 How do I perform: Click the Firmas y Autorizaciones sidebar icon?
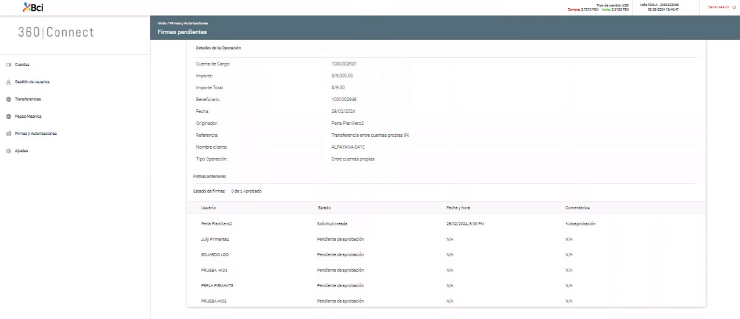click(8, 134)
